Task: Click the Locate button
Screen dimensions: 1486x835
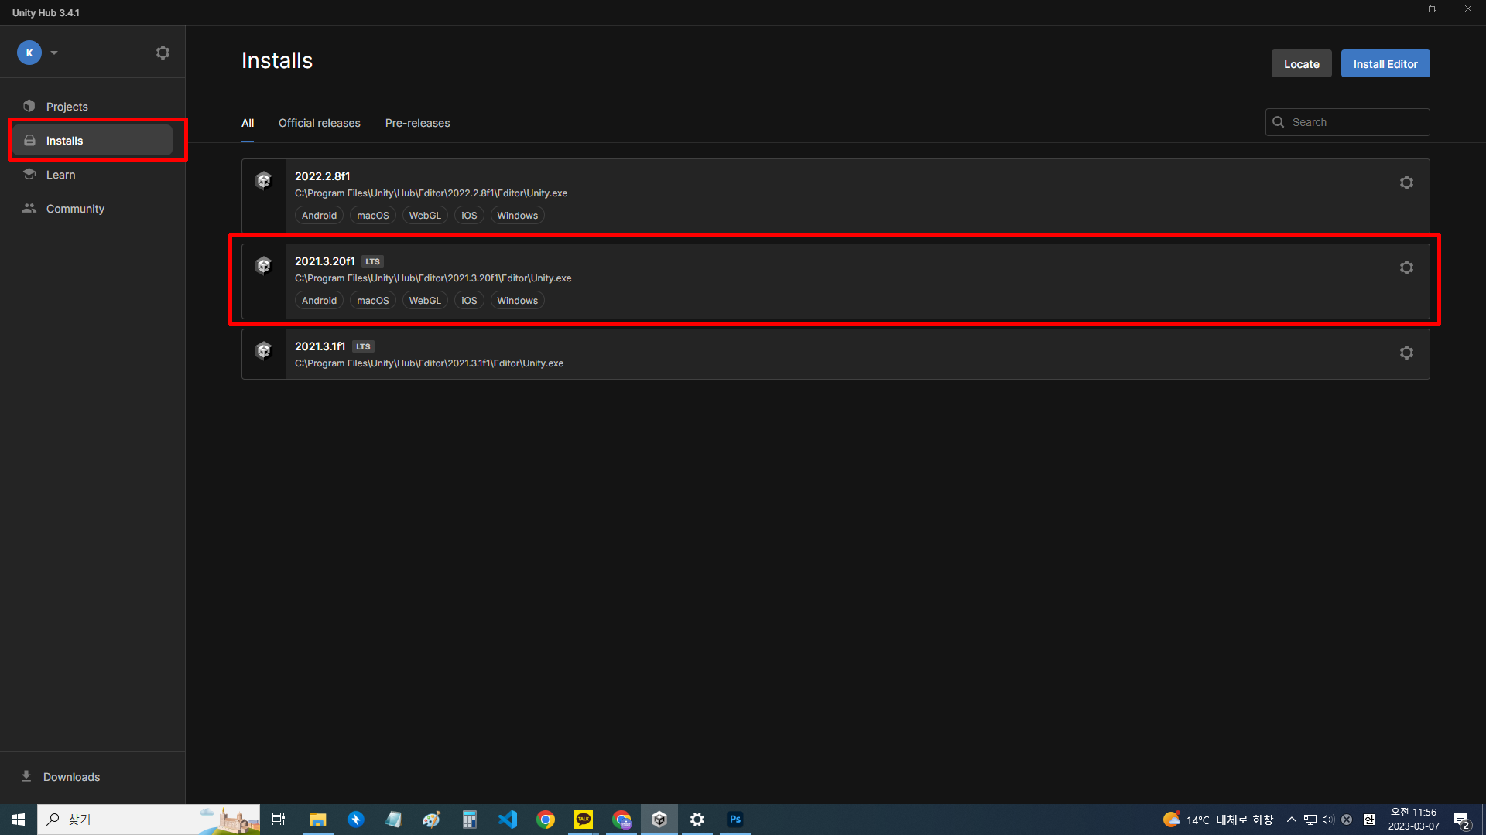Action: point(1302,64)
